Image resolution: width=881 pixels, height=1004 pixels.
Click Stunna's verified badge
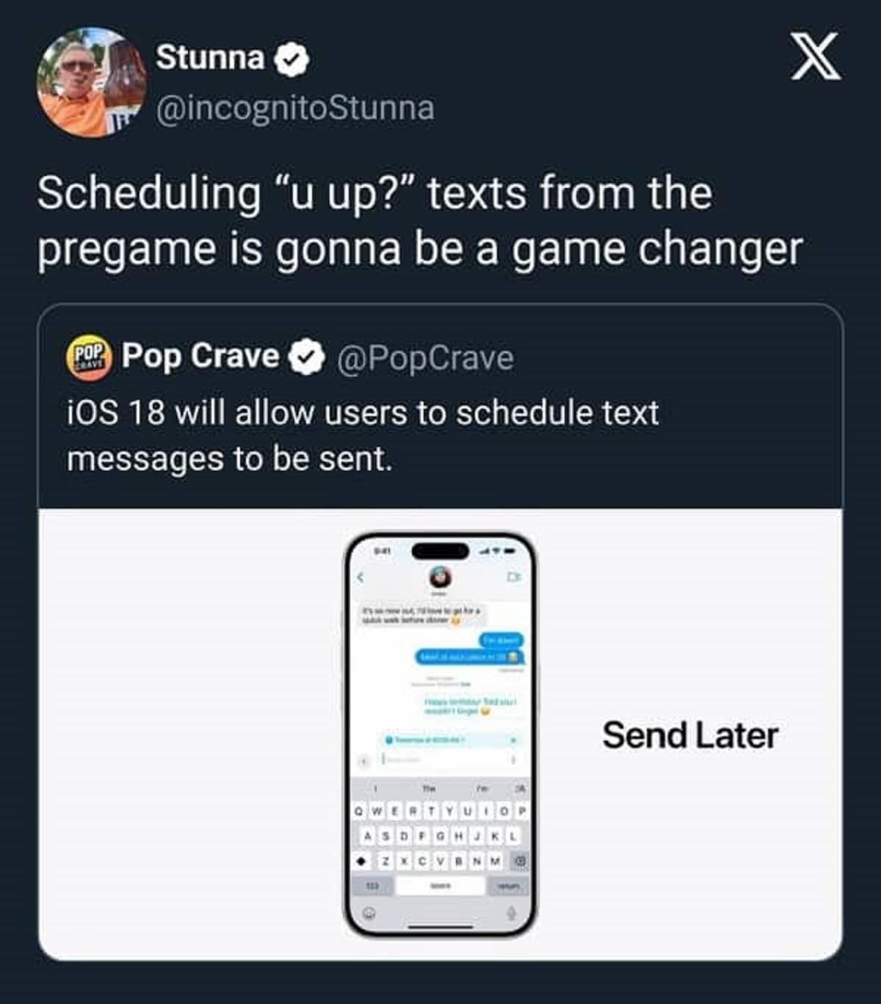tap(291, 59)
